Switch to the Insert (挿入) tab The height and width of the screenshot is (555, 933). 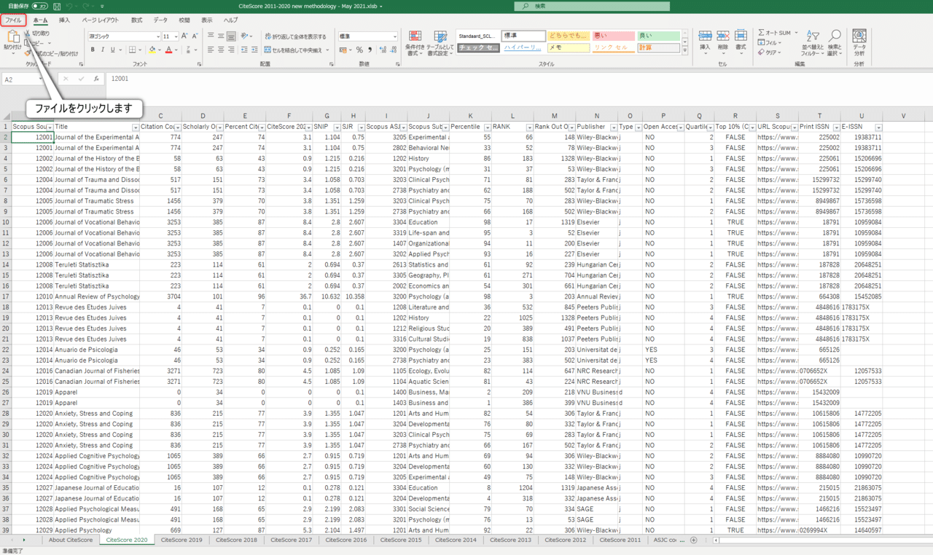(64, 20)
